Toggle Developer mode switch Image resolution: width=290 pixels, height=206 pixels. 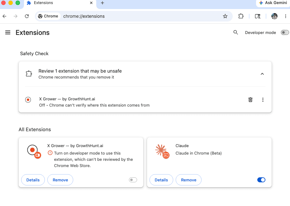285,33
